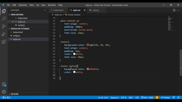Open the Search view in activity bar
Screen dimensions: 182x102
[4, 19]
